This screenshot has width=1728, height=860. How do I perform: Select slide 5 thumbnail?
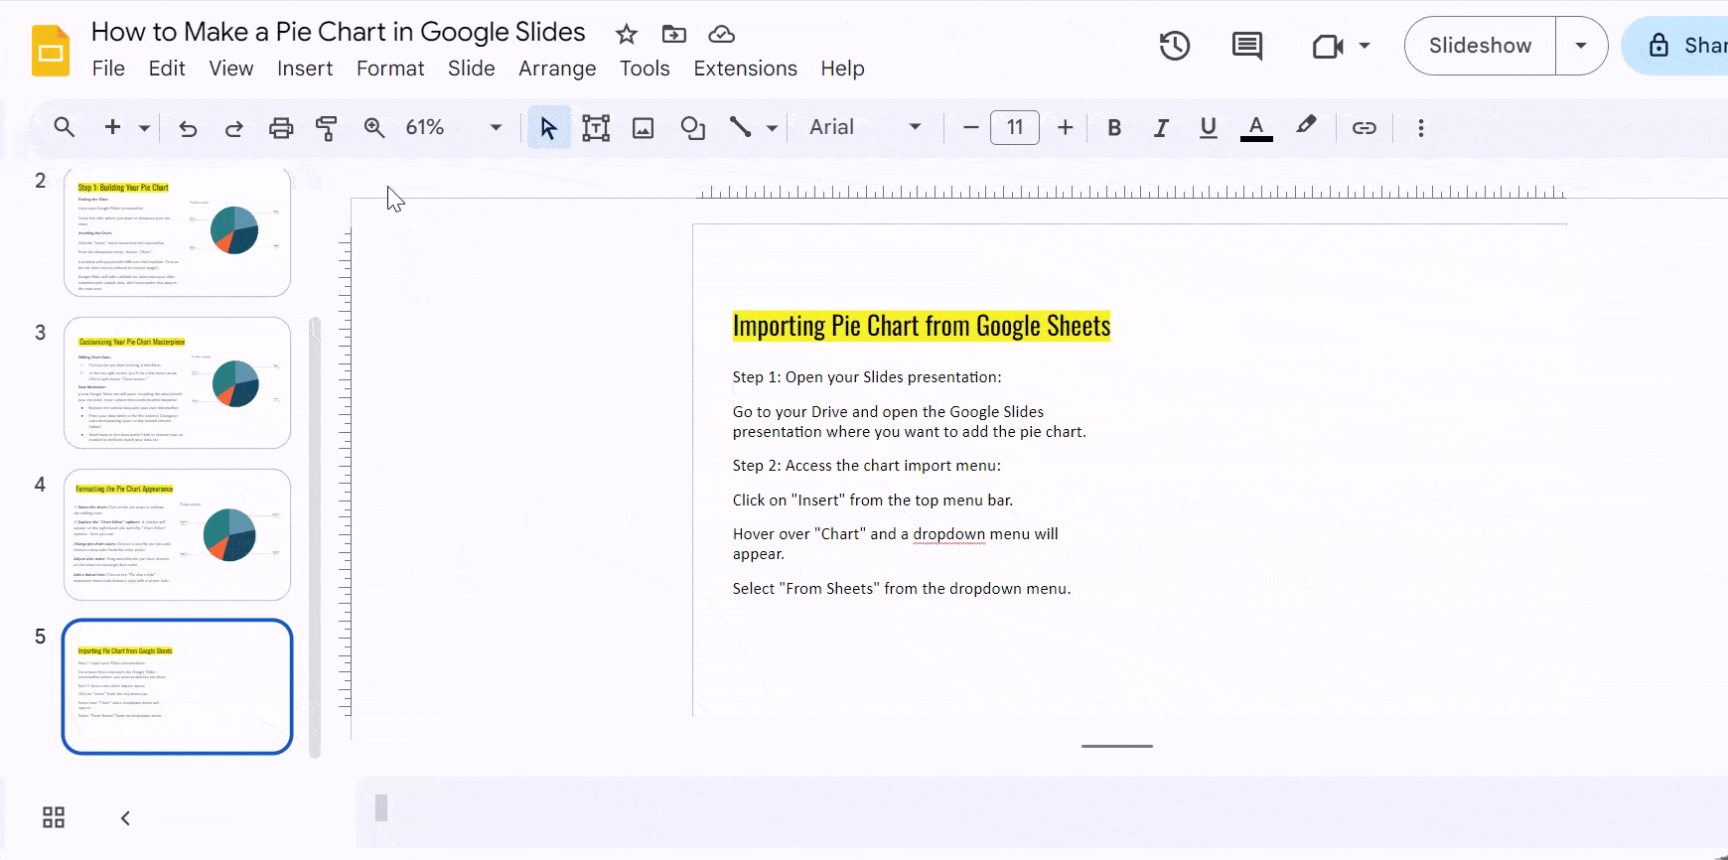pyautogui.click(x=177, y=687)
